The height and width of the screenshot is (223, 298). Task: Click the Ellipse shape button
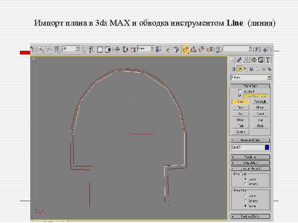pyautogui.click(x=260, y=108)
